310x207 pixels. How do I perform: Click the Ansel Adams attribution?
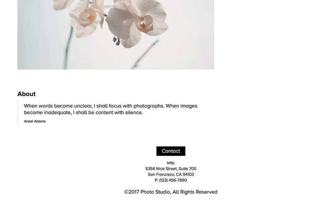pos(35,121)
